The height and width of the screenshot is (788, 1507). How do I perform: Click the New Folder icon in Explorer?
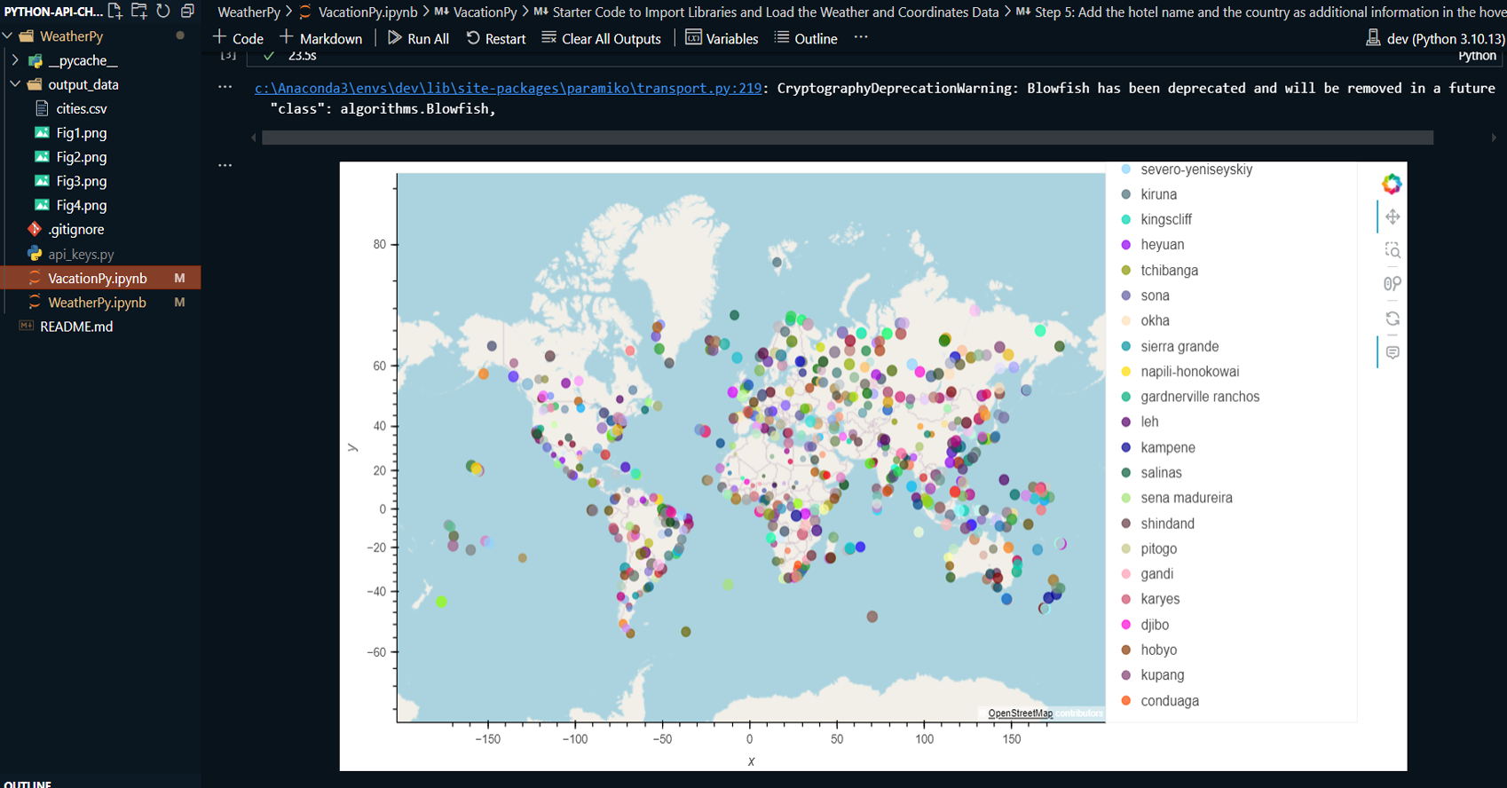139,12
